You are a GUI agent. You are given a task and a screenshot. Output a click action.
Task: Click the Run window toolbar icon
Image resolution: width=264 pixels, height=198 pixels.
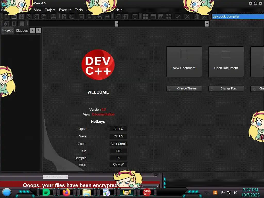tap(153, 17)
